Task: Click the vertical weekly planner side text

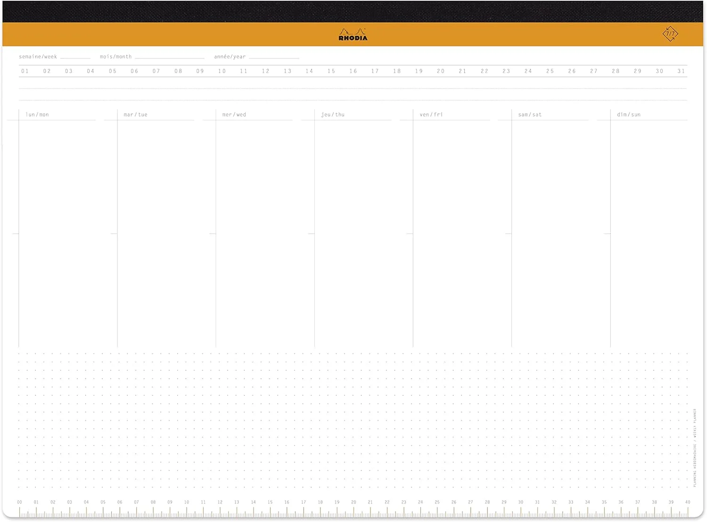Action: [x=695, y=448]
